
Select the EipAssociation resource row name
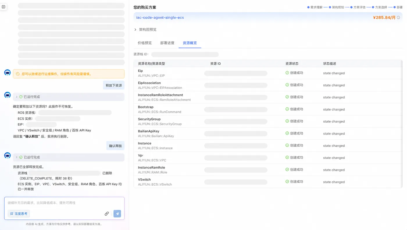click(149, 83)
